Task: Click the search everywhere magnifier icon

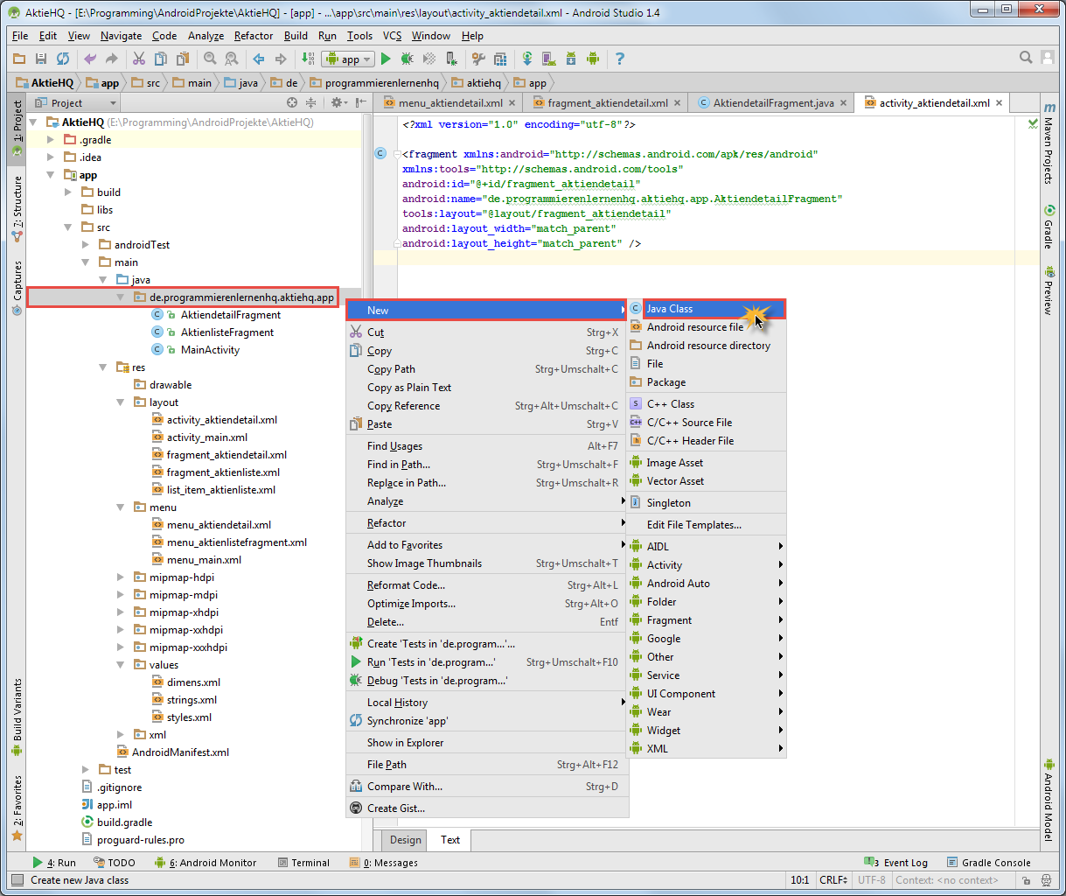Action: coord(1027,58)
